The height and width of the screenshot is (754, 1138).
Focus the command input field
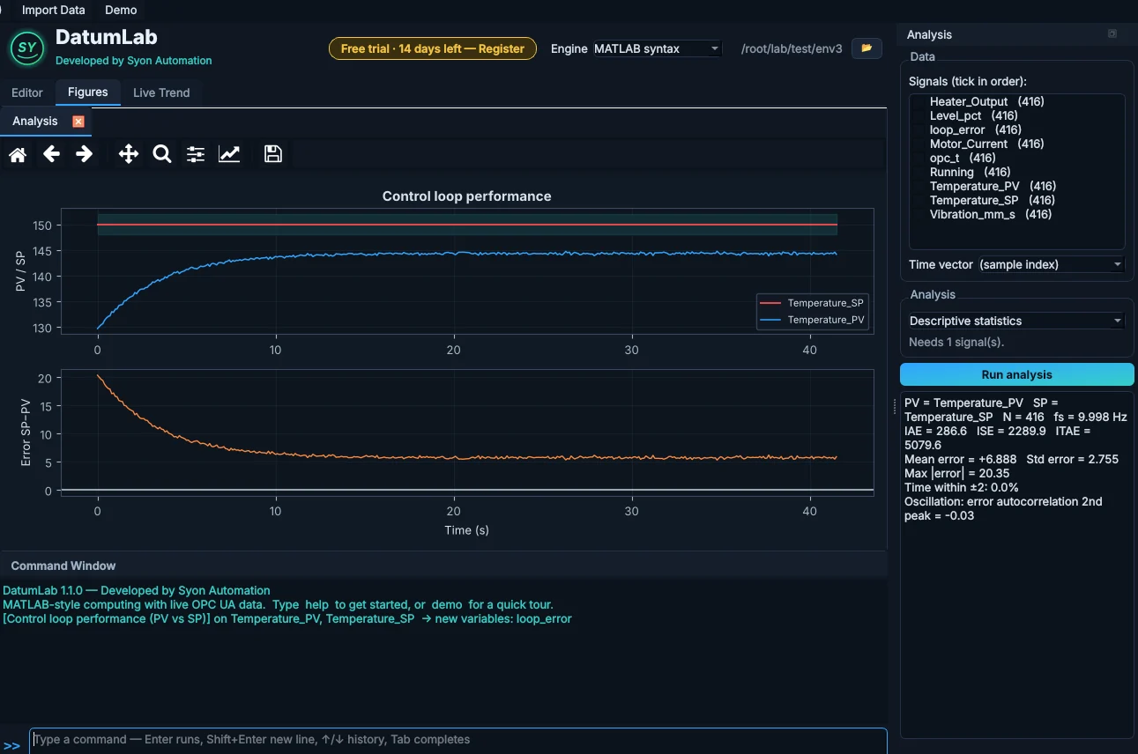tap(458, 740)
